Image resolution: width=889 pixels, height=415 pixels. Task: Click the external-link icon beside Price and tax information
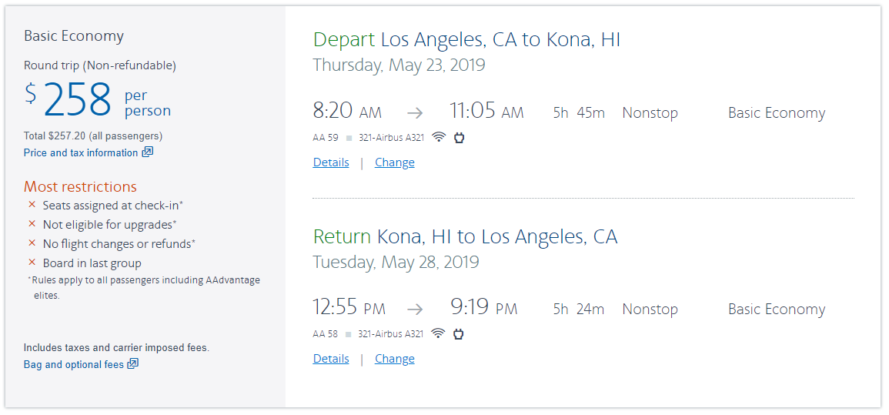pyautogui.click(x=148, y=152)
